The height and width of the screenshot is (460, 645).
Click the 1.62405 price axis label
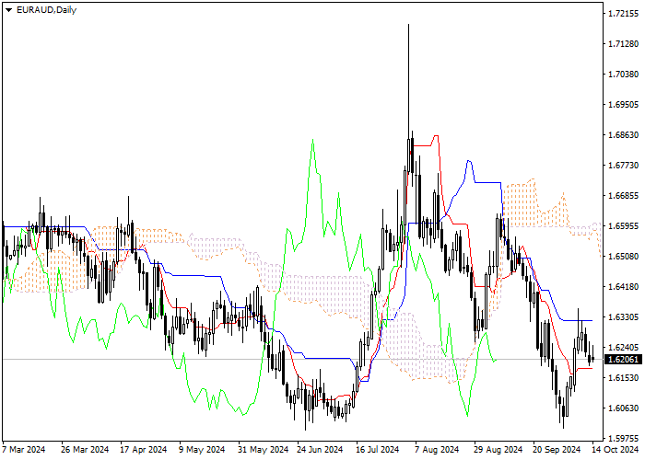coord(624,348)
